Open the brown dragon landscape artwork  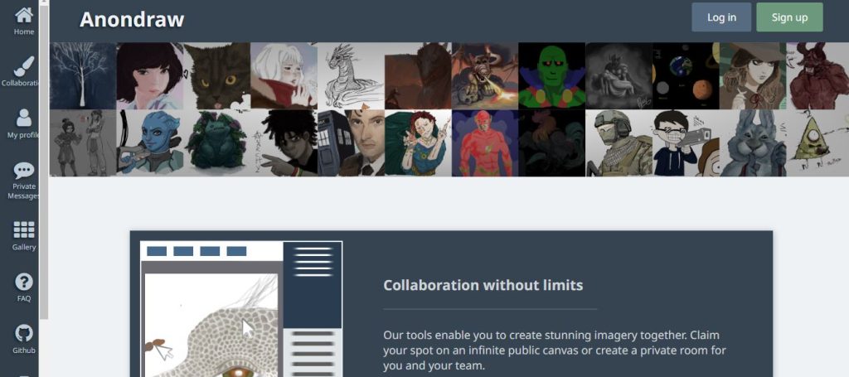pos(419,75)
